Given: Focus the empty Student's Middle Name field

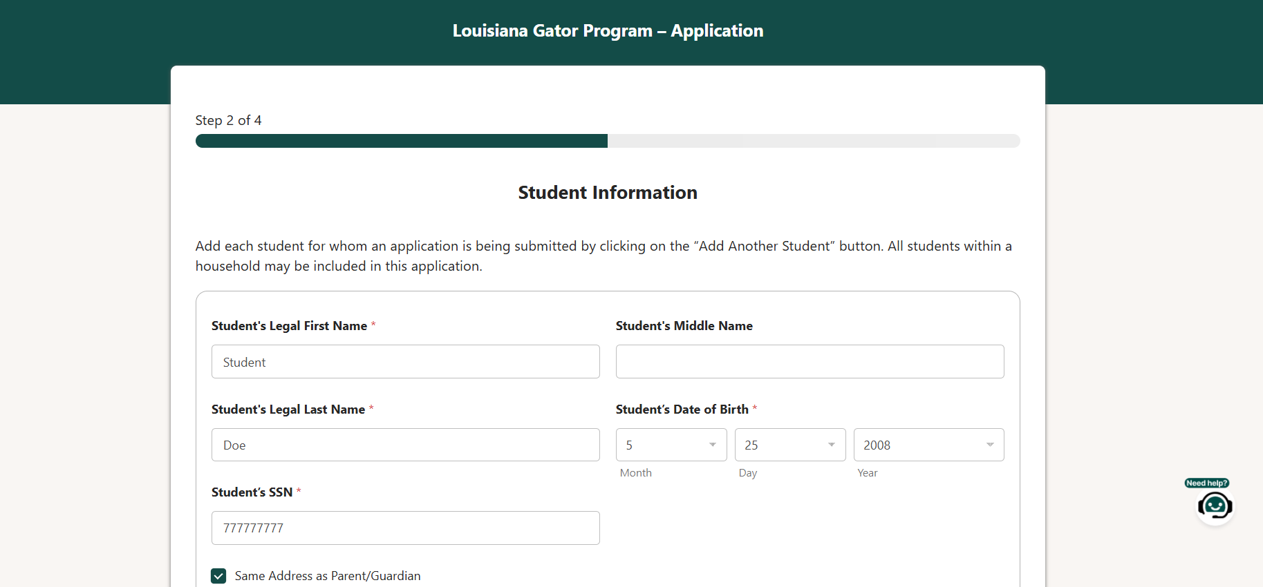Looking at the screenshot, I should click(x=810, y=362).
